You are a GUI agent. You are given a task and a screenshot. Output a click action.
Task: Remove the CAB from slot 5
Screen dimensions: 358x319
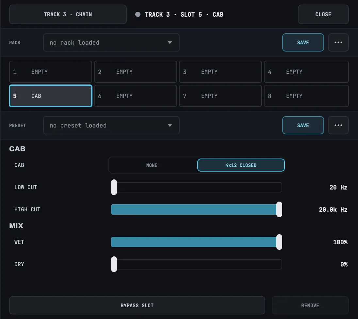pyautogui.click(x=310, y=305)
